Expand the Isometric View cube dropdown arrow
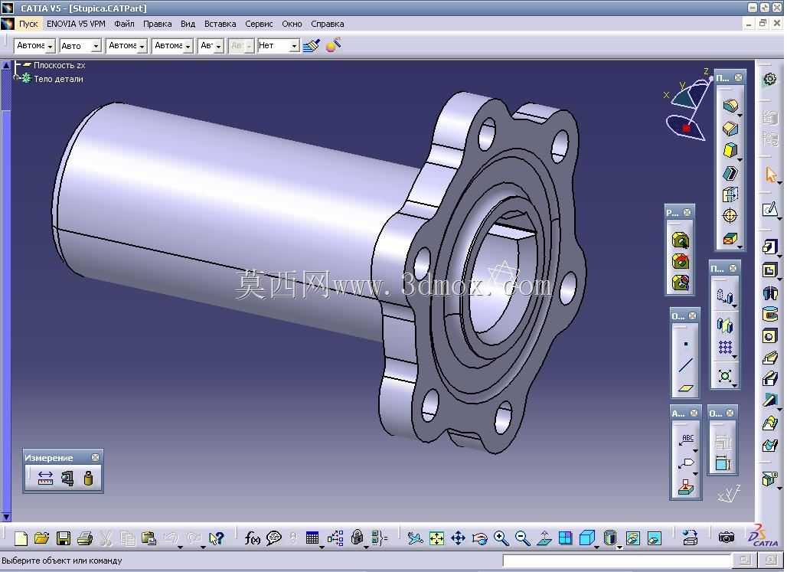Image resolution: width=787 pixels, height=572 pixels. click(597, 547)
